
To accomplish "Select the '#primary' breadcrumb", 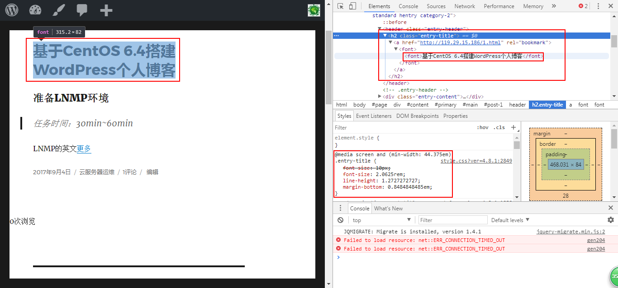I will coord(446,105).
